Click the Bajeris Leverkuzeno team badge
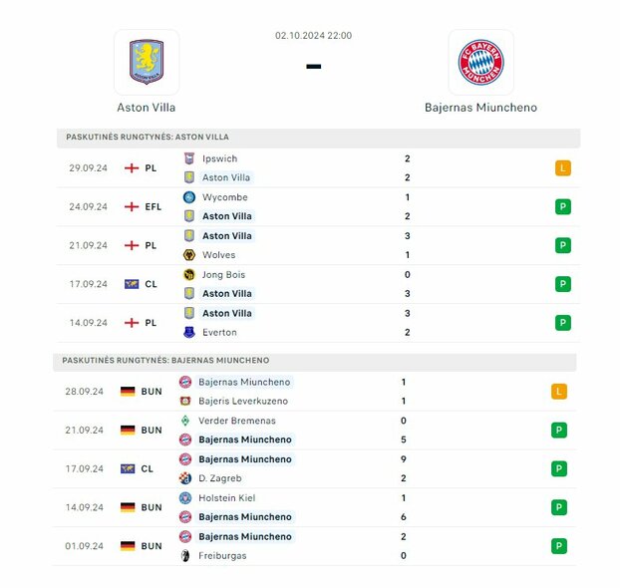 pos(185,401)
